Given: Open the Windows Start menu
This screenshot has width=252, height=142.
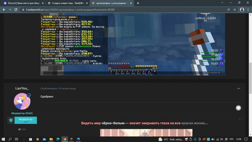Looking at the screenshot, I should [x=3, y=139].
